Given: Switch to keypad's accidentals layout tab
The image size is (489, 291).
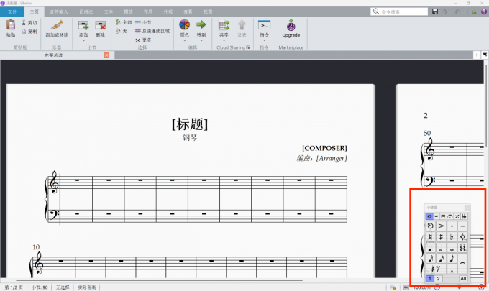Looking at the screenshot, I should [464, 216].
